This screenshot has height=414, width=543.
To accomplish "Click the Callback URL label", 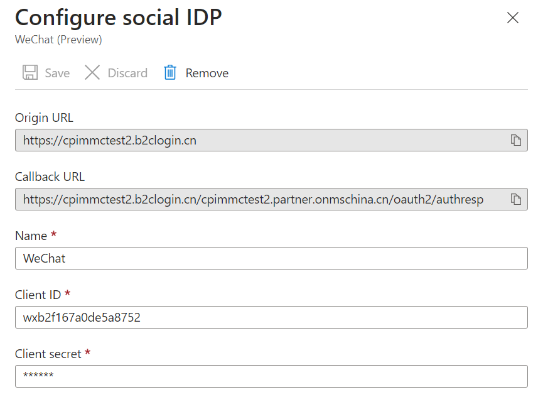I will [50, 177].
